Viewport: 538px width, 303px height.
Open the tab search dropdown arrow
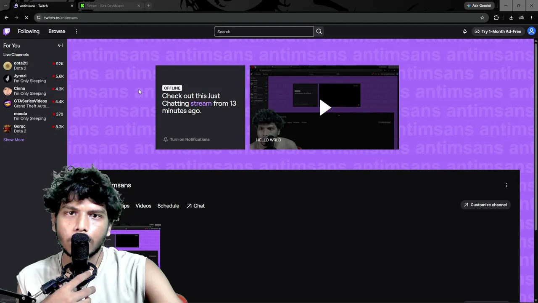point(5,5)
